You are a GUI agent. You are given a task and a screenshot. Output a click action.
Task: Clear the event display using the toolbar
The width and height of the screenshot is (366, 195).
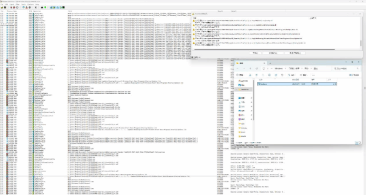17,8
